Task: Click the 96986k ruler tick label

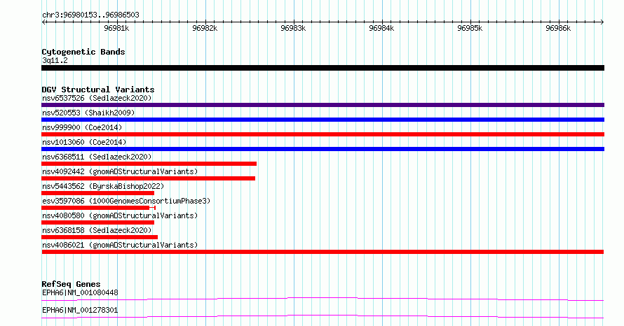Action: click(558, 28)
